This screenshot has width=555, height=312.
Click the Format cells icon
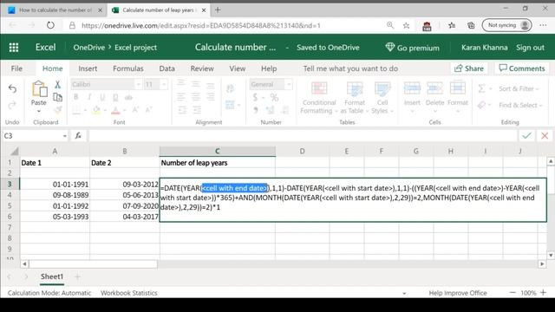(458, 88)
